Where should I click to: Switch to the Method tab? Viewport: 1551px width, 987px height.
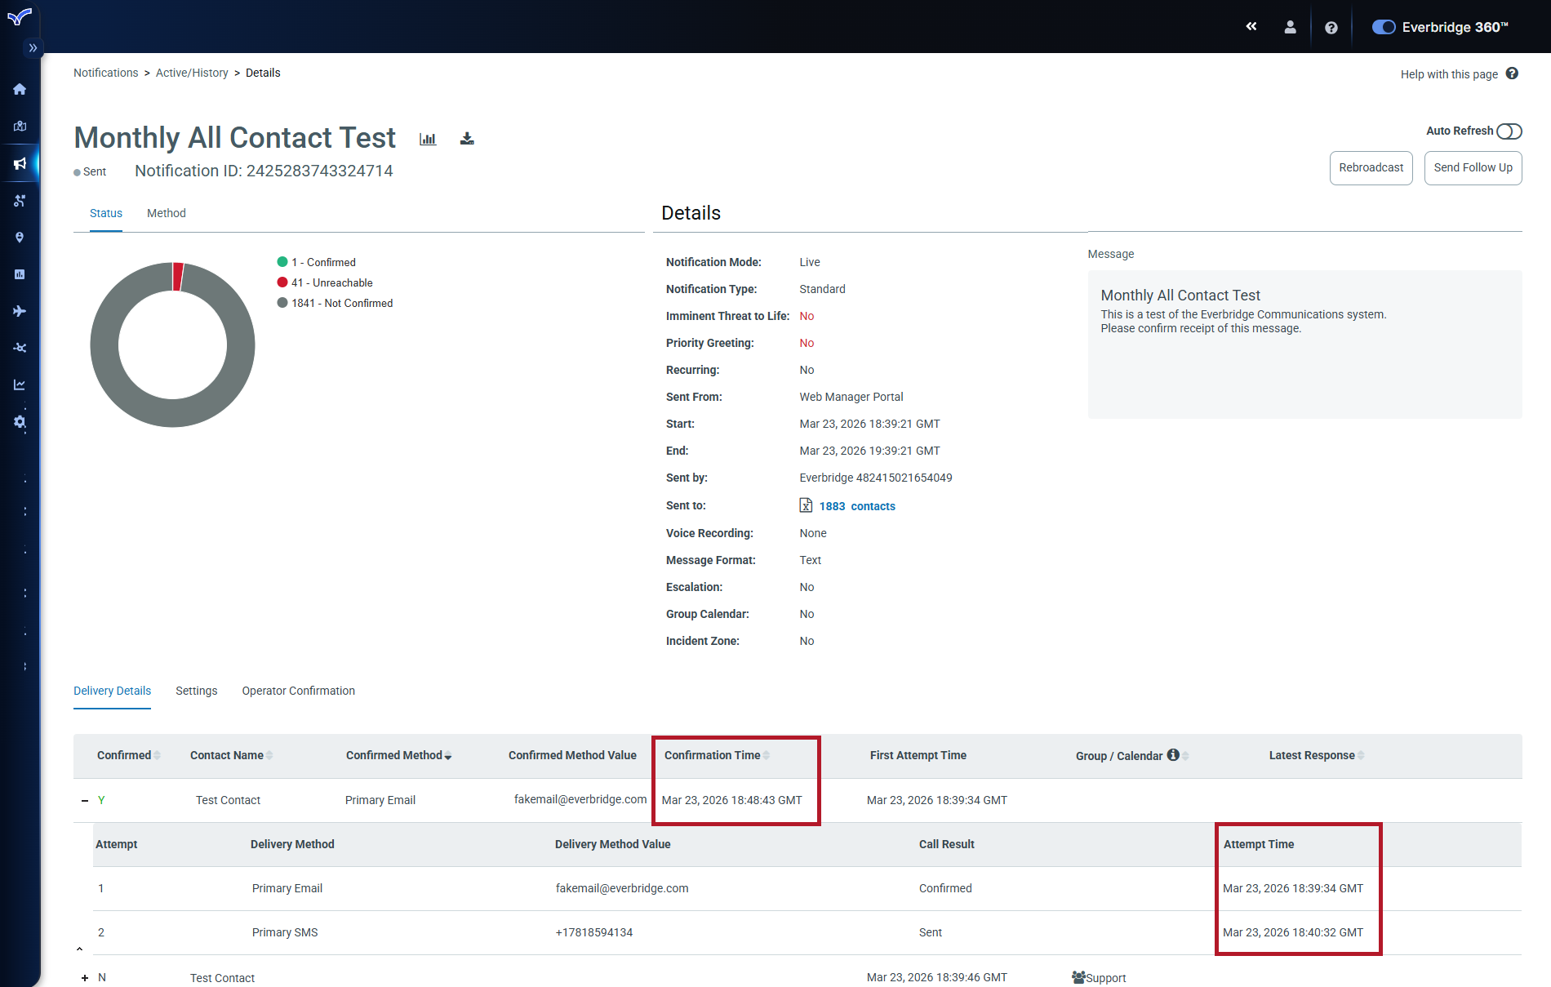coord(167,213)
